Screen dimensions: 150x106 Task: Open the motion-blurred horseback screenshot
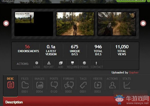point(116,24)
